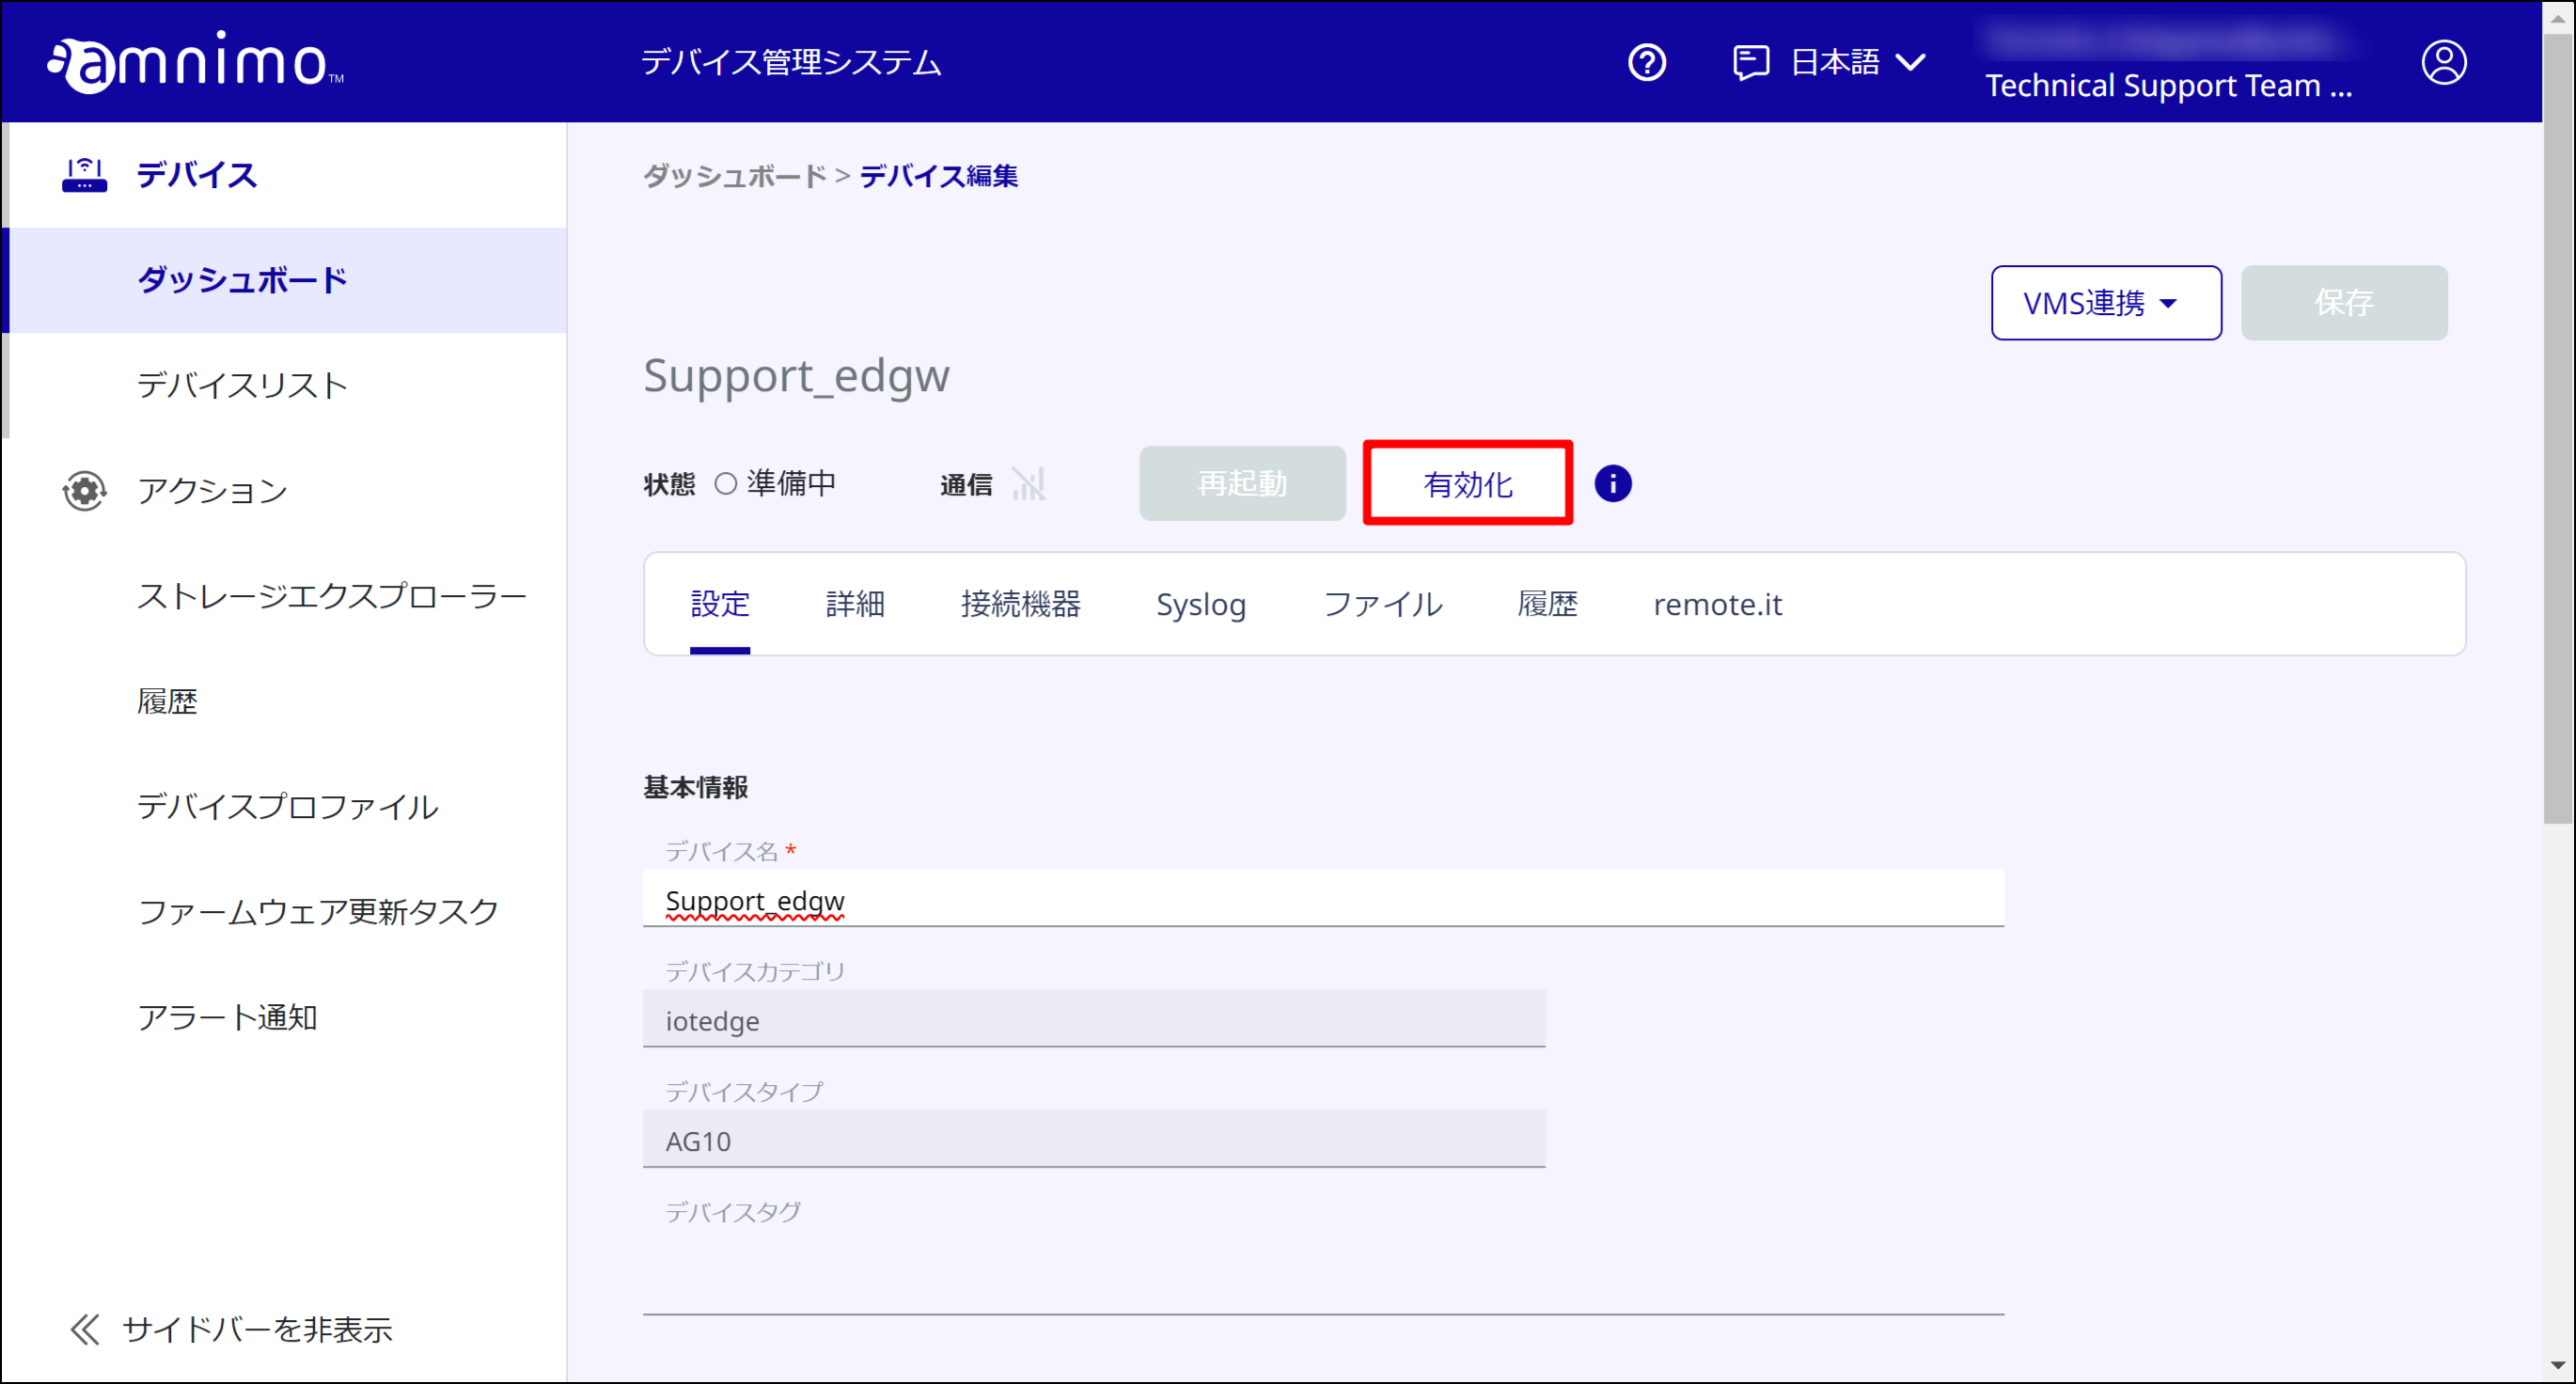
Task: Open the Syslog tab
Action: point(1201,604)
